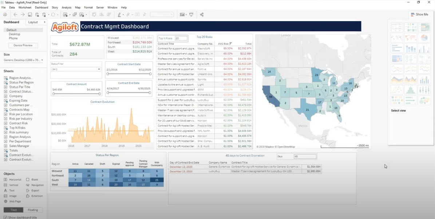Open the Dashboard menu
The height and width of the screenshot is (219, 435).
41,8
